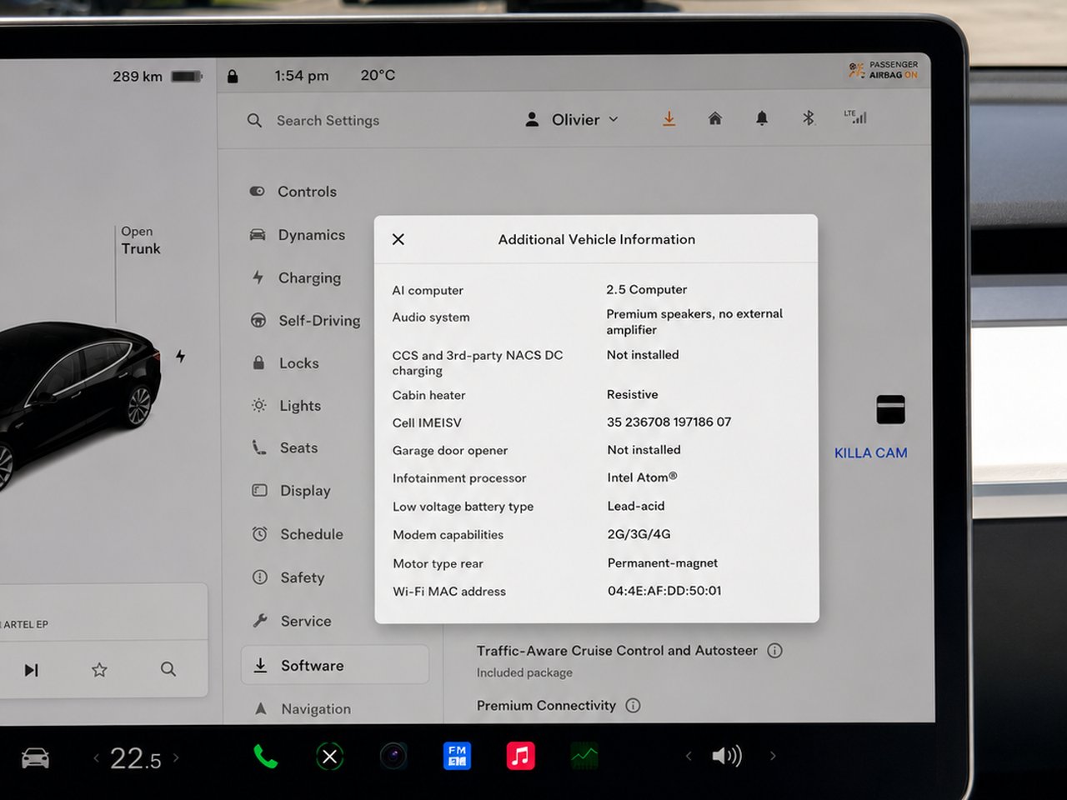Tap the 20°C outside temperature

point(378,75)
